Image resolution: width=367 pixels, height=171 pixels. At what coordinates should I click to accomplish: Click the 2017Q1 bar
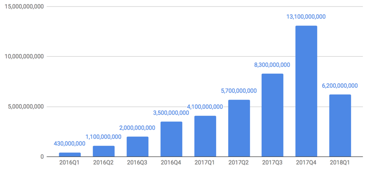pos(205,136)
